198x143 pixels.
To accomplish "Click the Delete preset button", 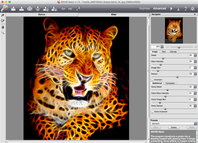I will pyautogui.click(x=173, y=127).
